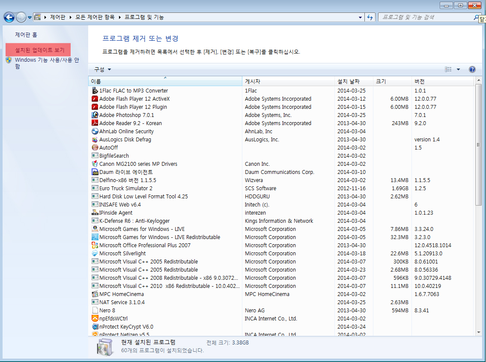Select Microsoft Visual C++ 2010 x86 Redistributable entry
Screen dimensions: 486x362
pos(281,286)
